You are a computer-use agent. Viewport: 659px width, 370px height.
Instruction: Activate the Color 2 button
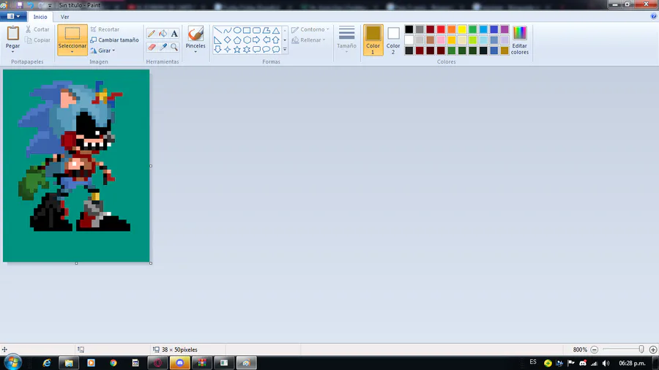pos(393,40)
